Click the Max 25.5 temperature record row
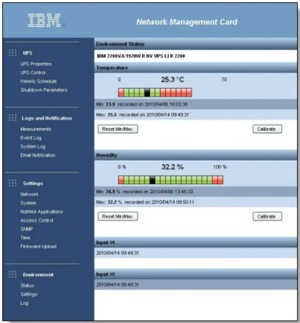This screenshot has width=300, height=323. point(195,115)
